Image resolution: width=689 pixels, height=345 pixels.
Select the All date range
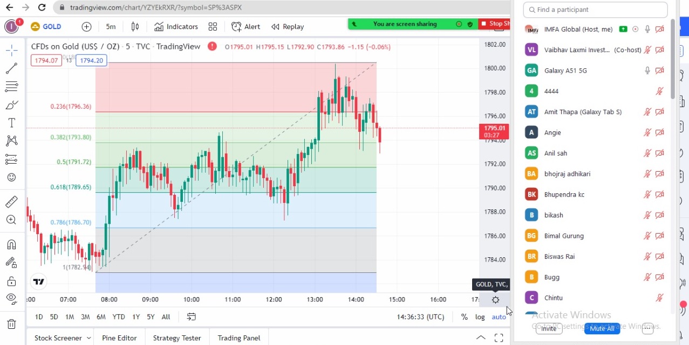[x=166, y=317]
